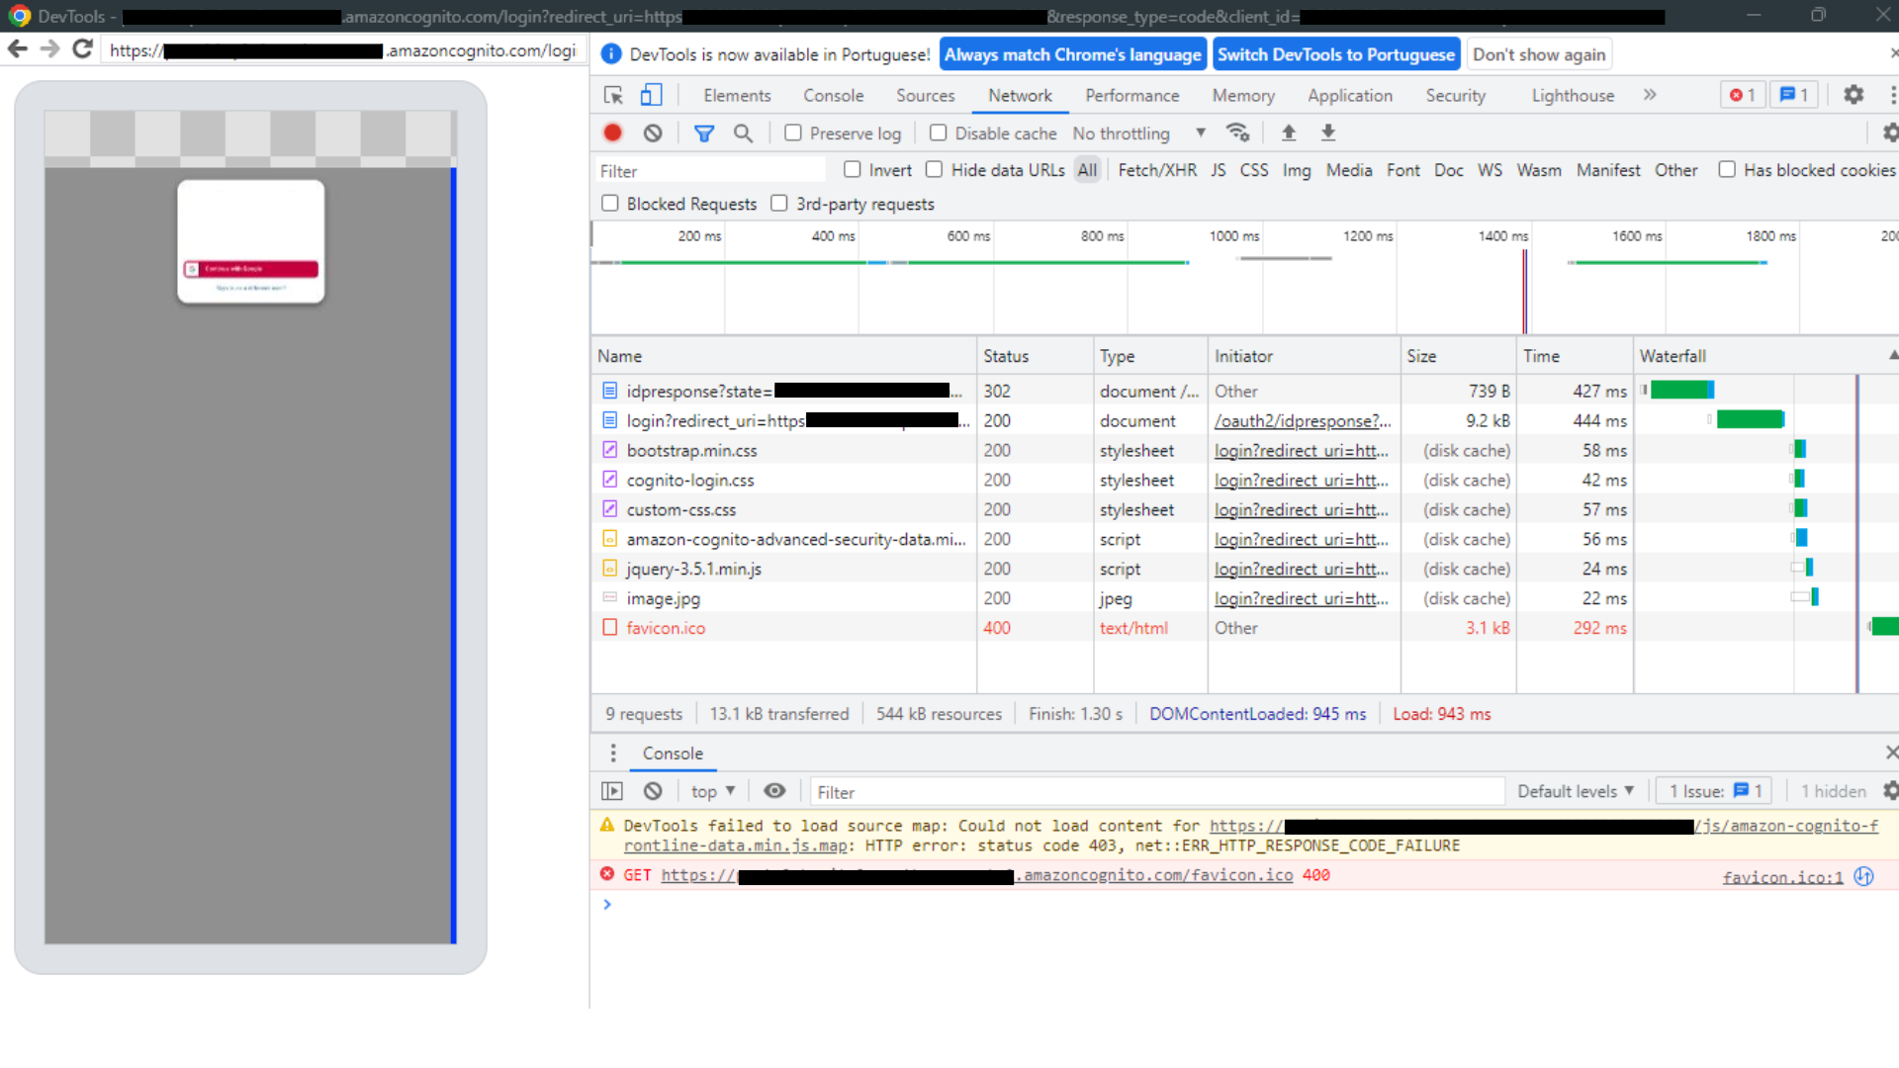Image resolution: width=1899 pixels, height=1068 pixels.
Task: Open the network request search
Action: [x=744, y=133]
